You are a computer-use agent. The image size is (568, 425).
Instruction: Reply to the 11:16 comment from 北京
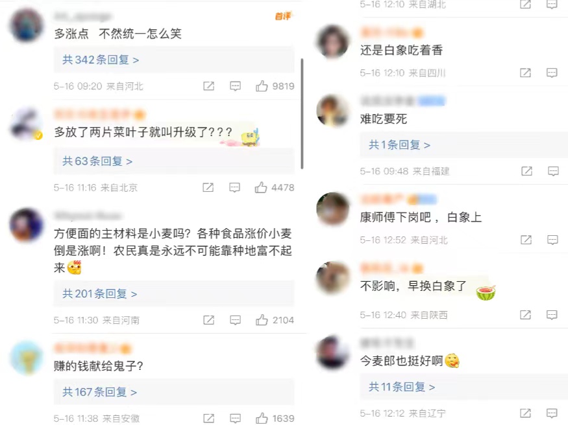pos(235,187)
